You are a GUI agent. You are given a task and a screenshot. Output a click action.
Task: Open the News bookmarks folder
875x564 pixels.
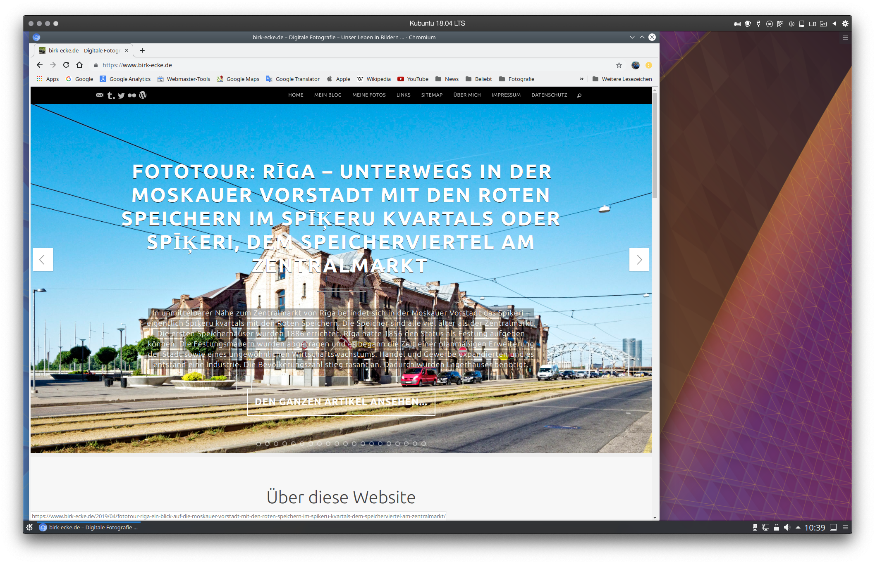tap(447, 79)
